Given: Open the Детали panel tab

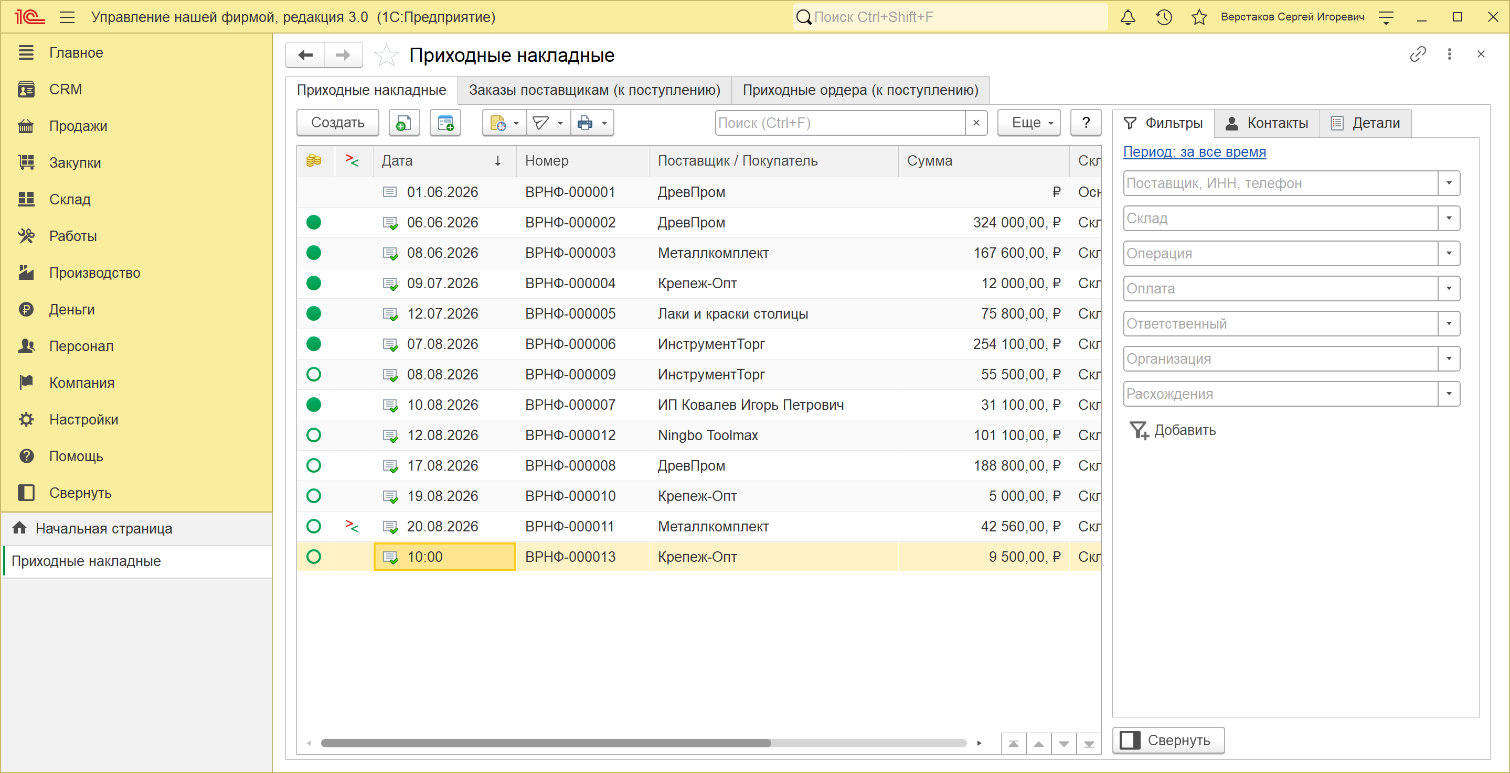Looking at the screenshot, I should coord(1366,123).
